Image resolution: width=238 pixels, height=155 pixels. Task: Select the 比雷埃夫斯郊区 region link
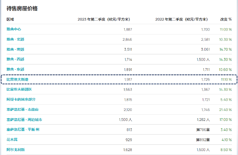coord(19,89)
